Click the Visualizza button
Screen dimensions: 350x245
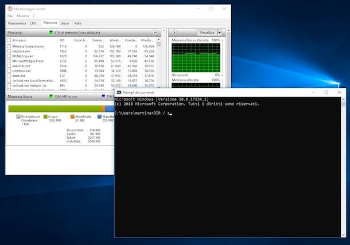[207, 33]
